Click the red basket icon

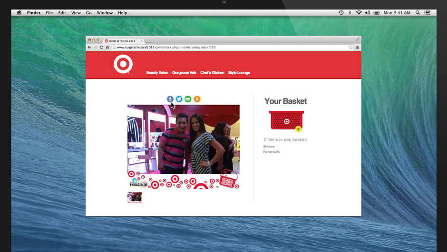tap(286, 121)
